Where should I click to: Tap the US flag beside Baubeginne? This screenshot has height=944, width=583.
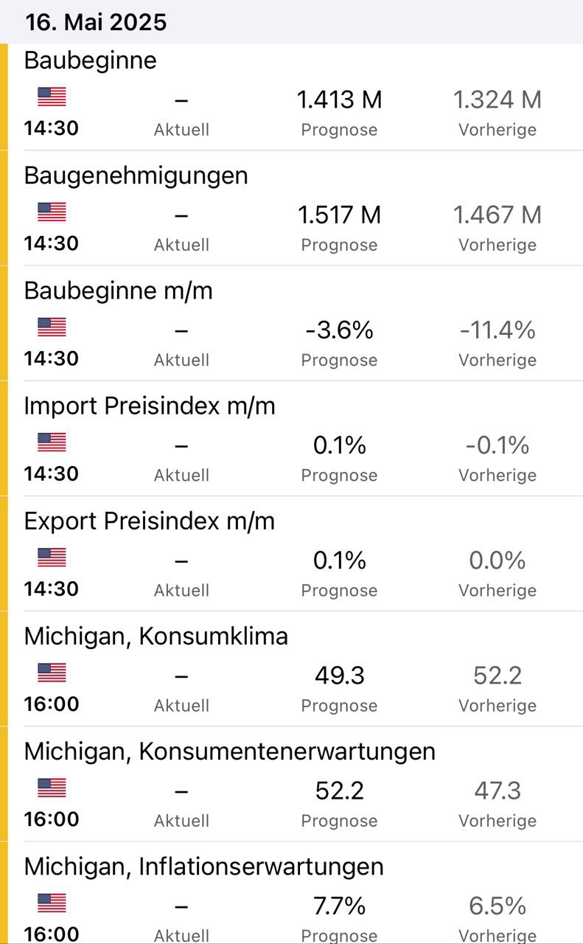[52, 97]
